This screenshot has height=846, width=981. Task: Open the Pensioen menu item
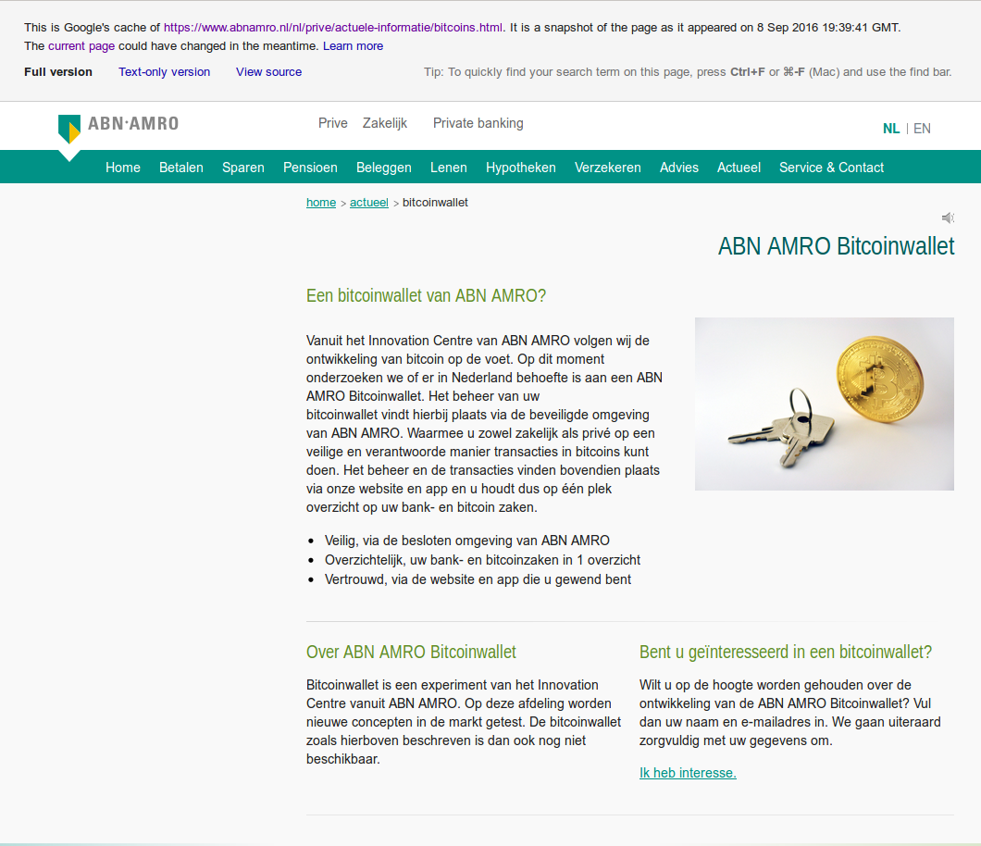pyautogui.click(x=310, y=168)
